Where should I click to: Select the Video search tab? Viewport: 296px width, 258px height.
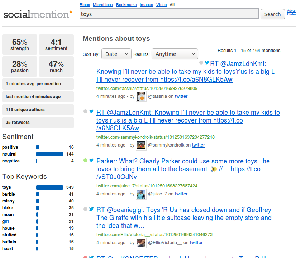pyautogui.click(x=161, y=5)
